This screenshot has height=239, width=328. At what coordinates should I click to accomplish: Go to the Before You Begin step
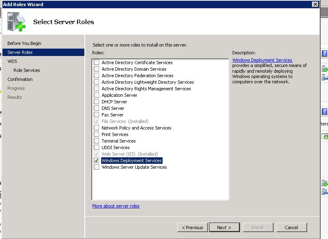tap(24, 43)
